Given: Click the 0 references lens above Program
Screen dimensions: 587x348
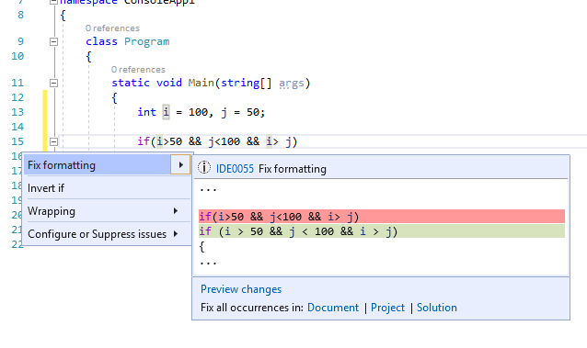Looking at the screenshot, I should (x=112, y=28).
